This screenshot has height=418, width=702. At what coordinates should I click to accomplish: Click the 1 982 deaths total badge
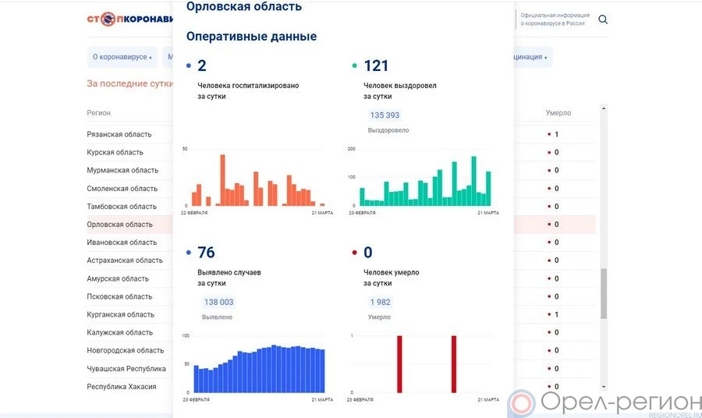click(x=380, y=302)
